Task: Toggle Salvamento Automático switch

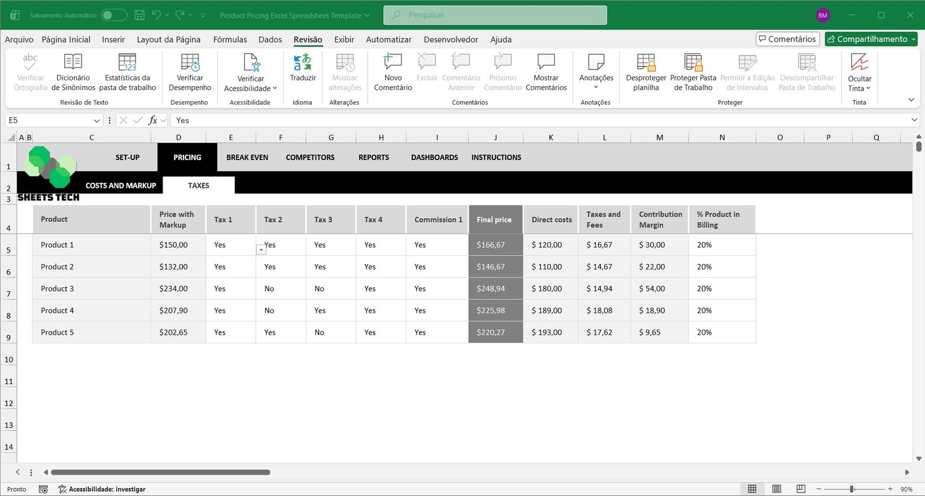Action: point(114,15)
